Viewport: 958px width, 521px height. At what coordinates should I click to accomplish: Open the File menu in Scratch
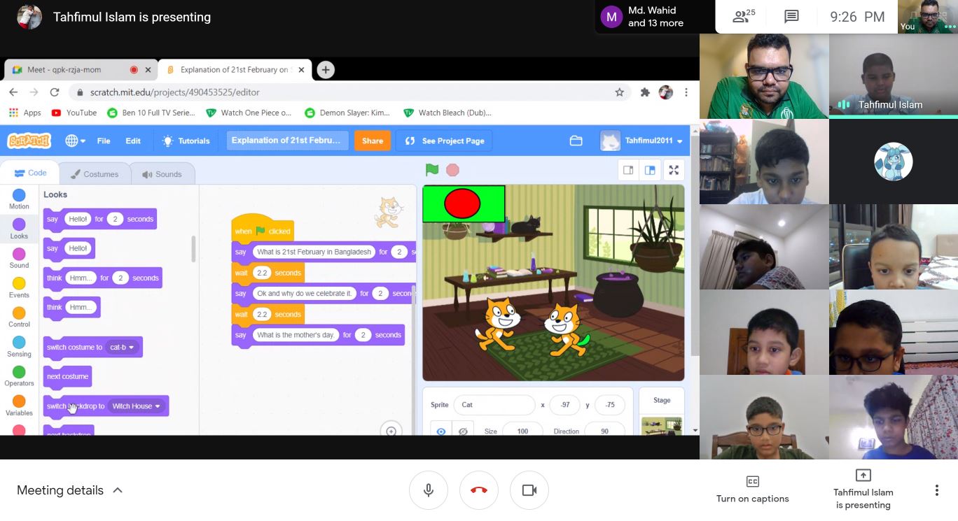click(104, 141)
